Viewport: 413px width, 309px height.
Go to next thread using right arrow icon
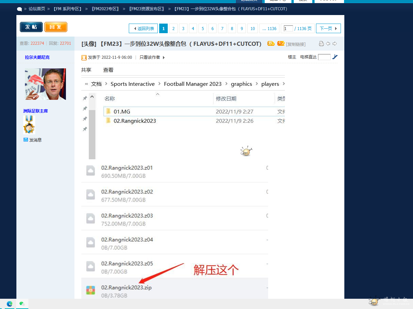pos(335,44)
